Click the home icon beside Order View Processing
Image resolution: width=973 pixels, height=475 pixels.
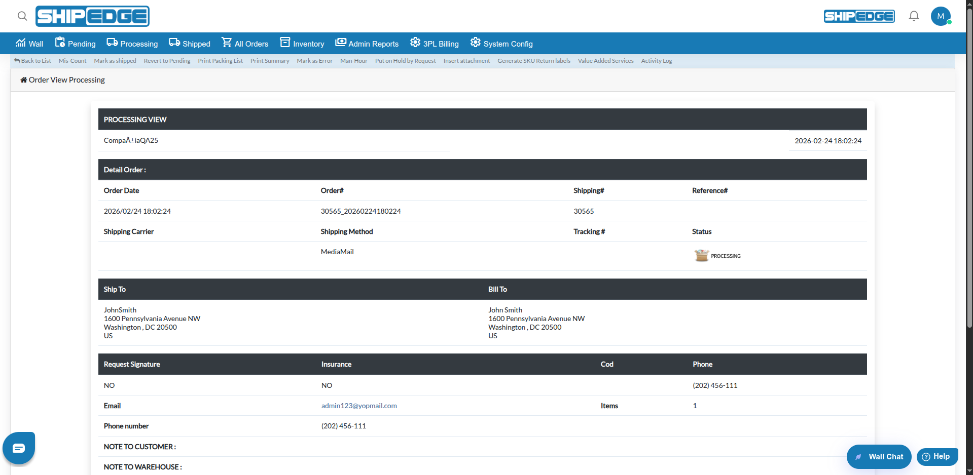tap(23, 80)
